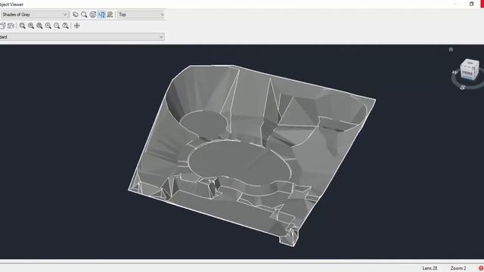Click the Zoom Out minus magnifier
The height and width of the screenshot is (272, 484).
click(57, 26)
